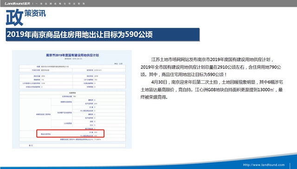This screenshot has width=297, height=169.
Task: Select the 策资讯 heading text
Action: point(35,13)
